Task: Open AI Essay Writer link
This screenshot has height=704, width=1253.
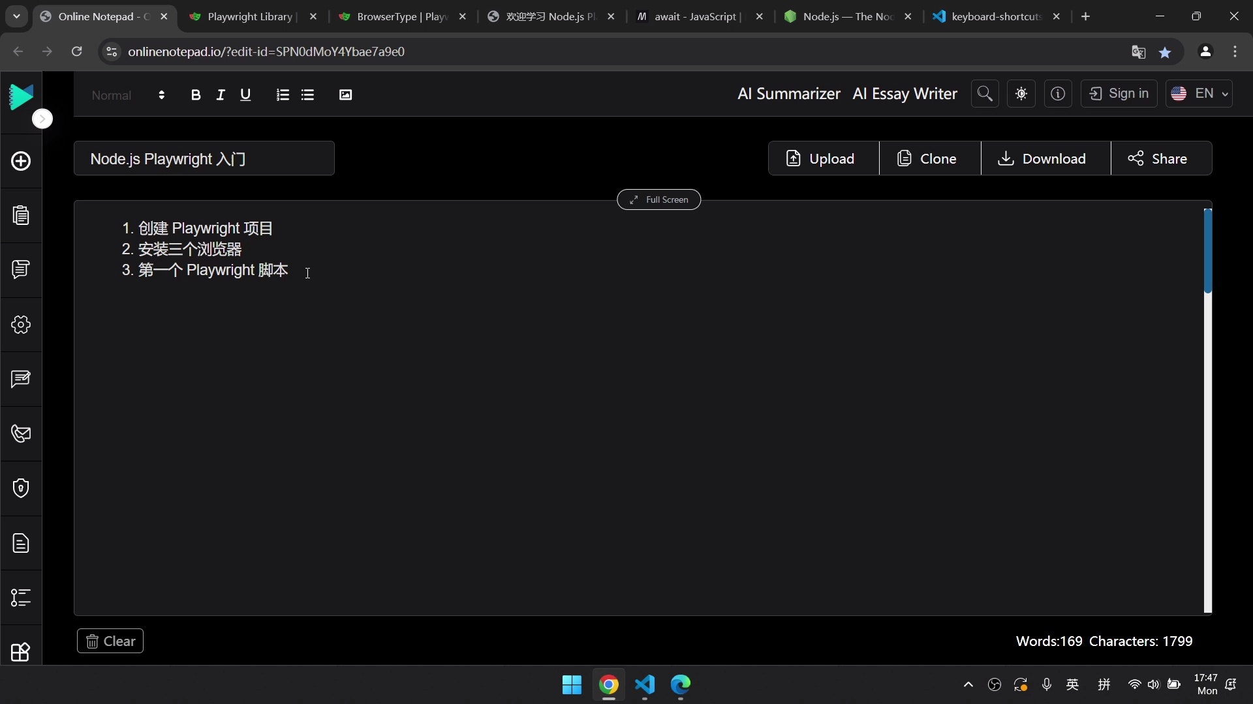Action: pos(905,94)
